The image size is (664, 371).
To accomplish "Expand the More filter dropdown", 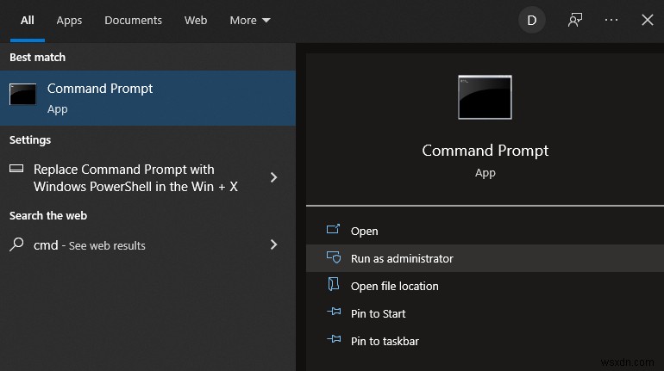I will (250, 21).
